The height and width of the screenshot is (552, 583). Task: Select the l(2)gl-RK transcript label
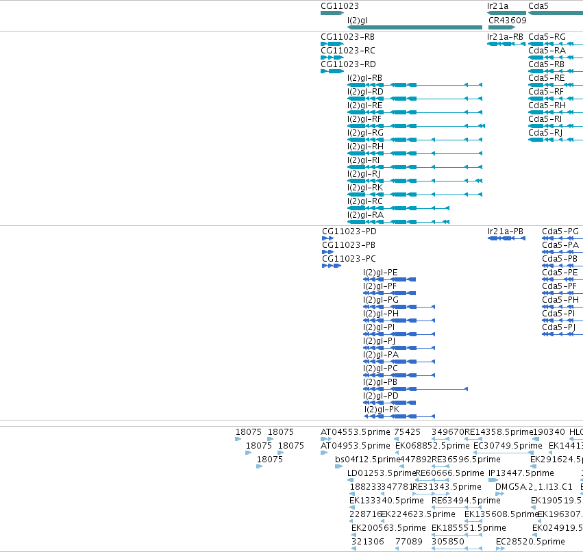click(x=364, y=188)
